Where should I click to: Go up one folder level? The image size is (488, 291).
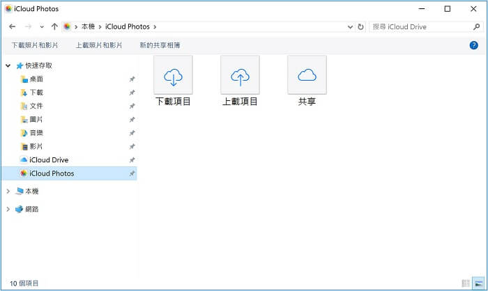[54, 26]
